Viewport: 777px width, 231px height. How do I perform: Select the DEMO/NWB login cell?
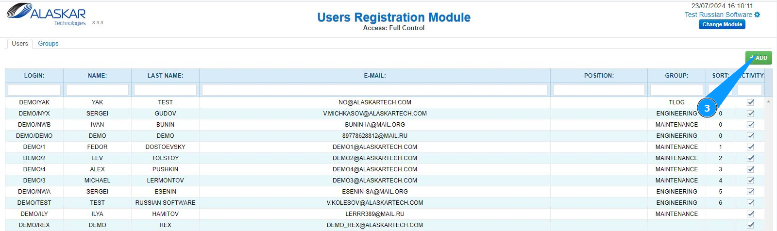tap(34, 125)
